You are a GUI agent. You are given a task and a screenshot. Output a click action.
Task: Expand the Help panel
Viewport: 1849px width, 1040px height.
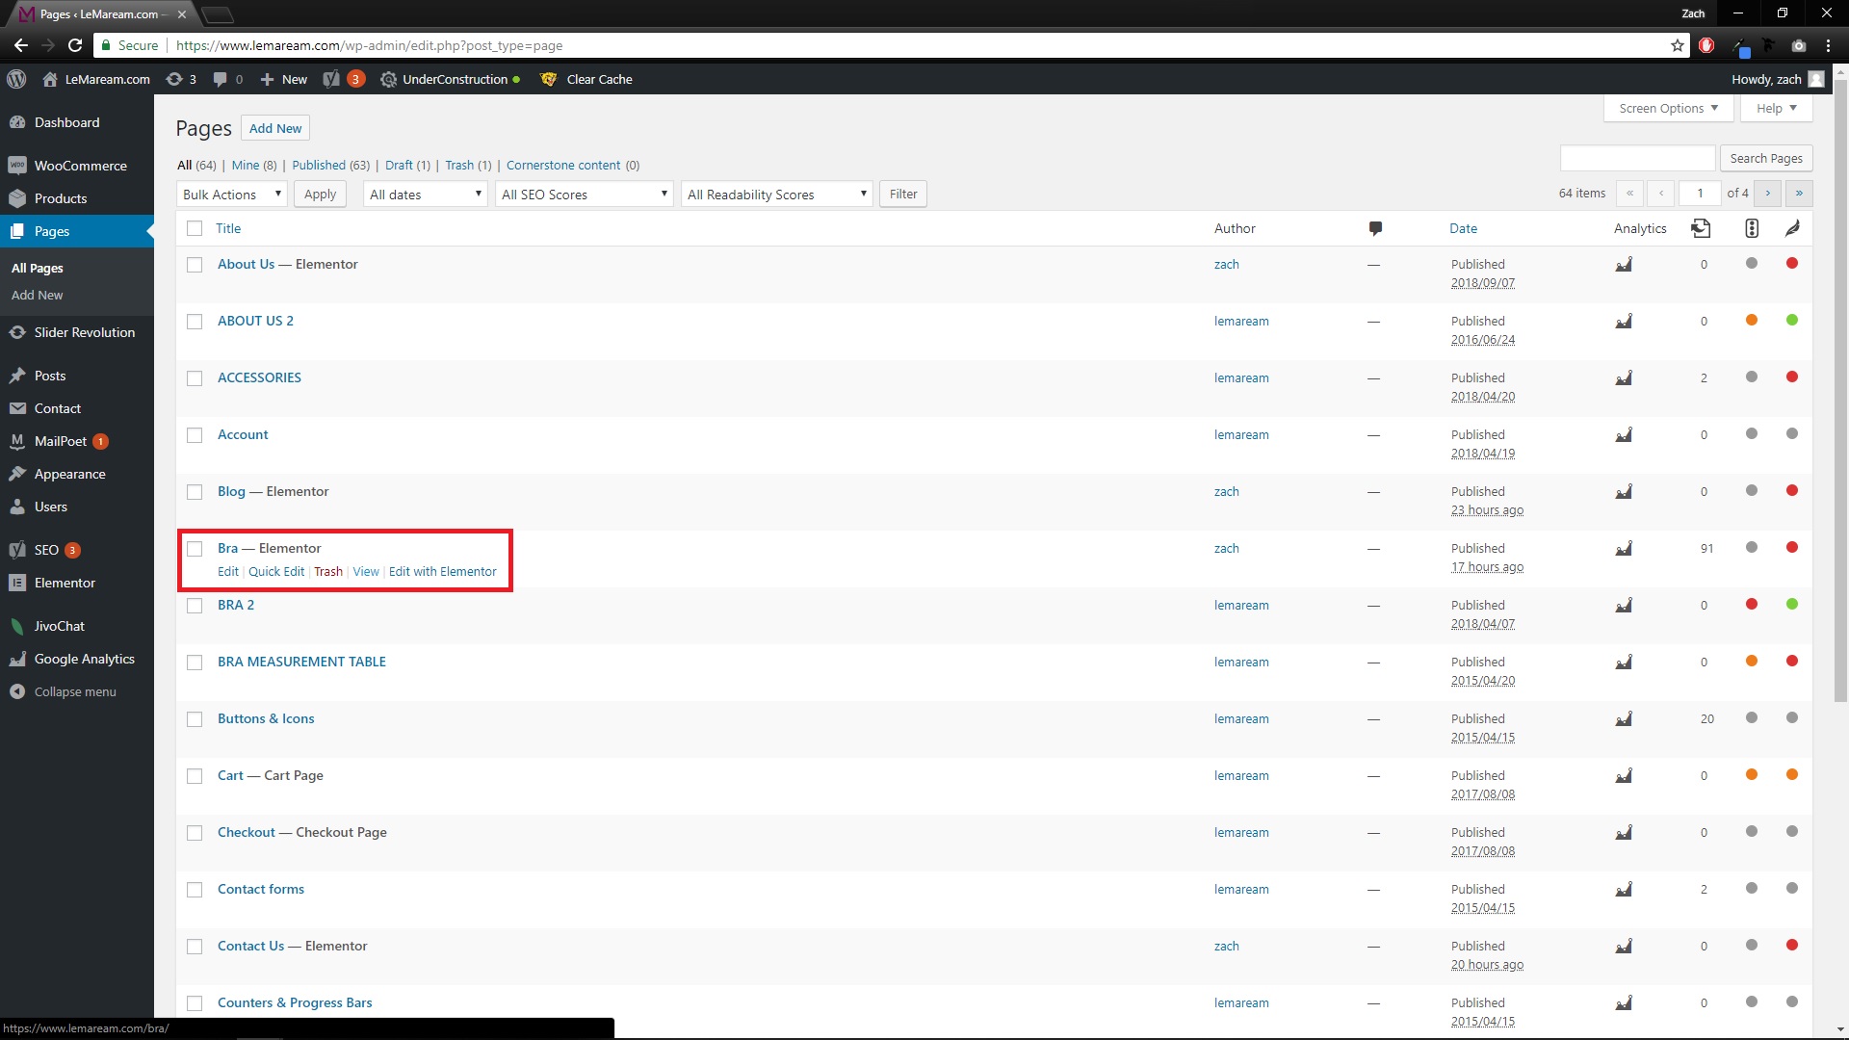1776,108
